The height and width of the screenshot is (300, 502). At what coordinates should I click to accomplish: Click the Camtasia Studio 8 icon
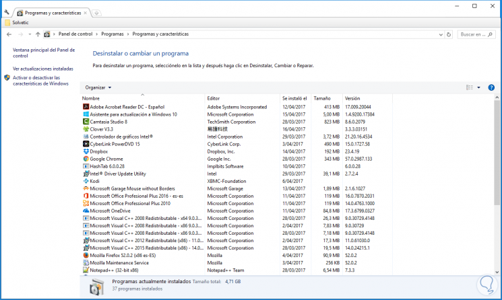86,121
